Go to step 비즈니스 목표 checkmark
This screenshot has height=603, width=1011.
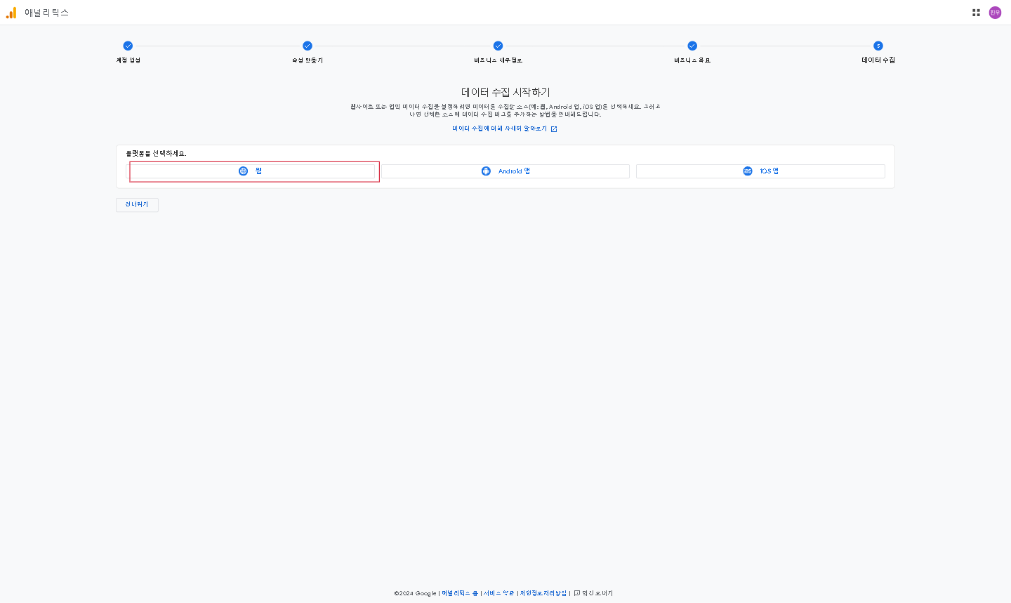pyautogui.click(x=692, y=46)
